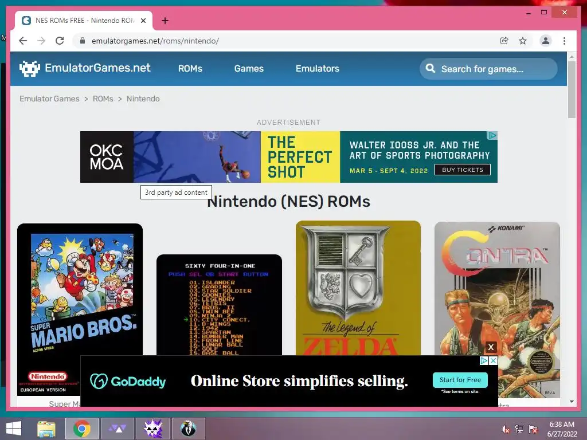The width and height of the screenshot is (587, 440).
Task: Select the NES ROMs FREE browser tab
Action: [x=84, y=21]
